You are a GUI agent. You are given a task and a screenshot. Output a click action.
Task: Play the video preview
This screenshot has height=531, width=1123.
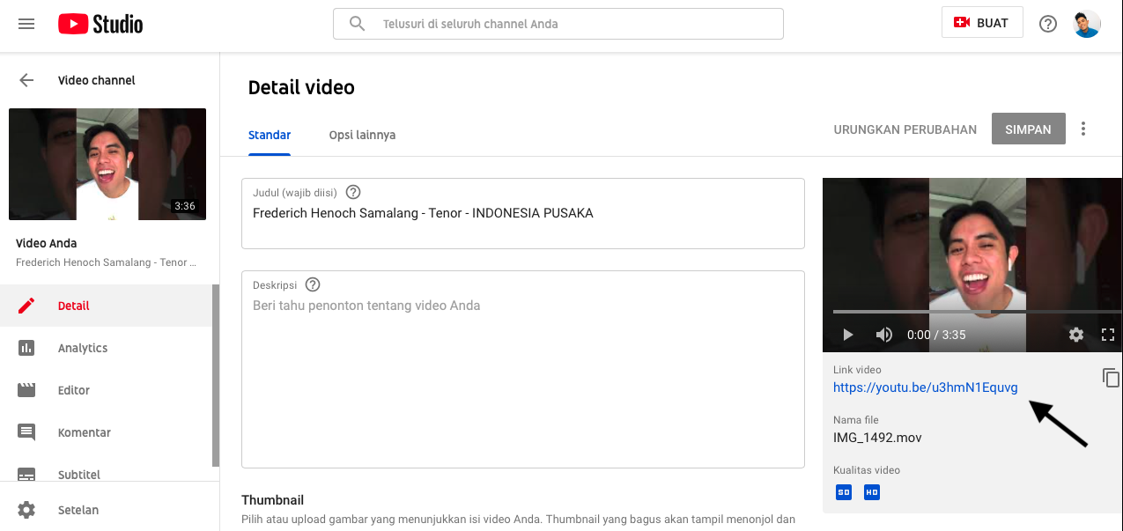pos(848,335)
